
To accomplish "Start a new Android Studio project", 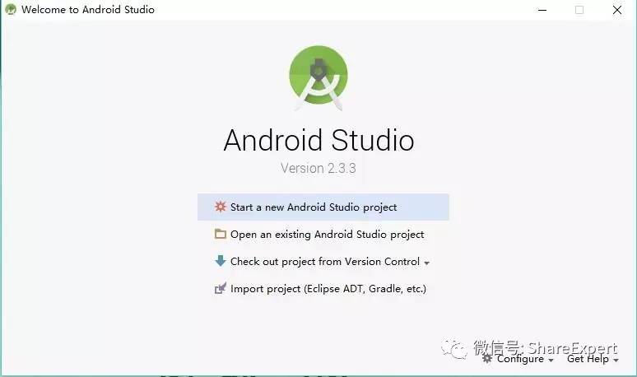I will click(323, 207).
